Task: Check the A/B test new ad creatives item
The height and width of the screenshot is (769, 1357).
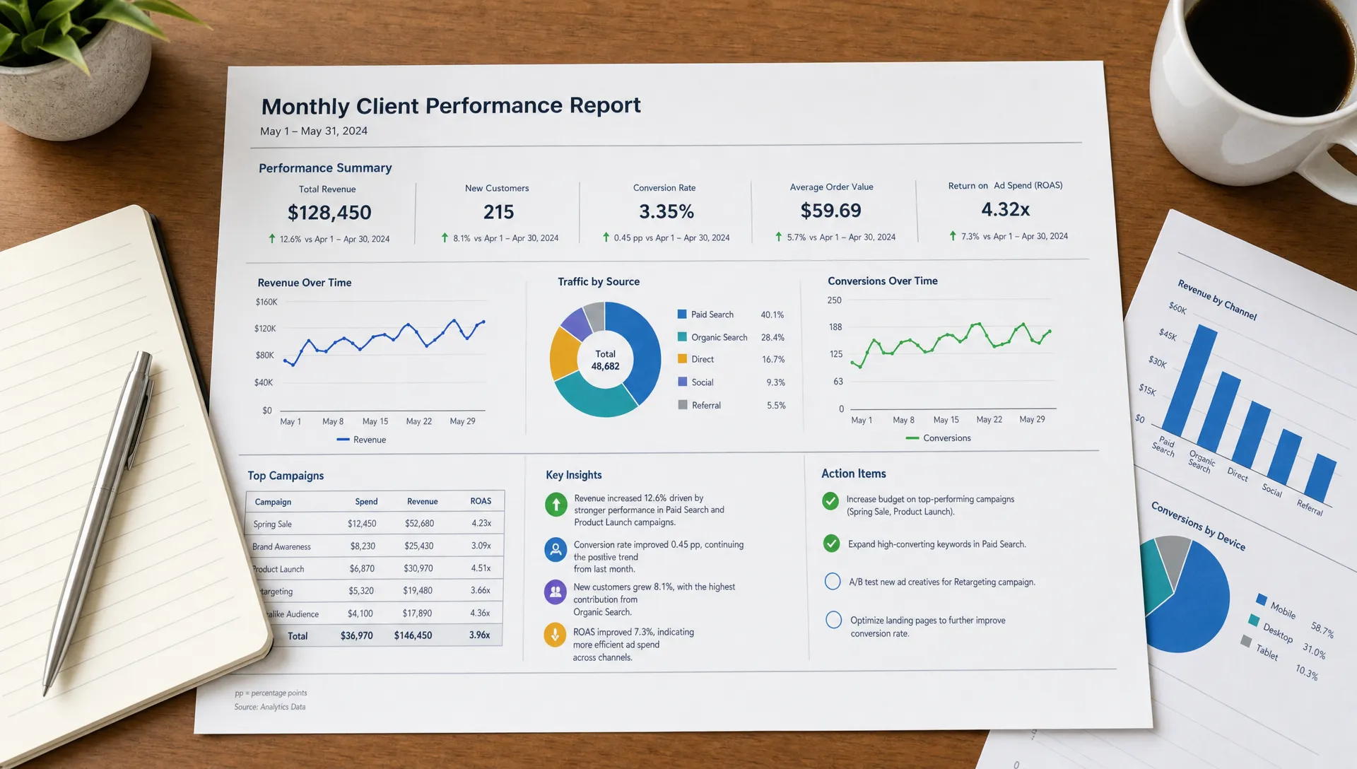Action: tap(833, 581)
